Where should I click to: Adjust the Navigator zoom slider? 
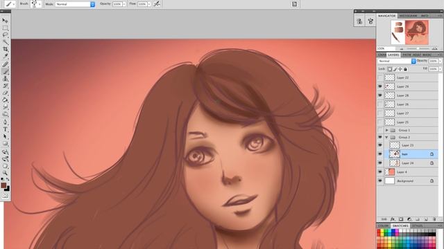point(418,48)
